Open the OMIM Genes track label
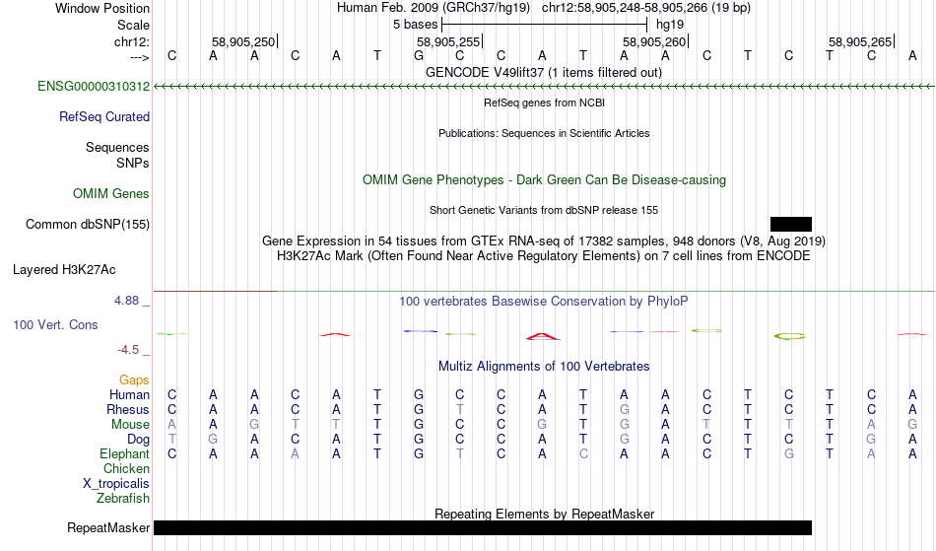The width and height of the screenshot is (936, 551). (x=111, y=194)
